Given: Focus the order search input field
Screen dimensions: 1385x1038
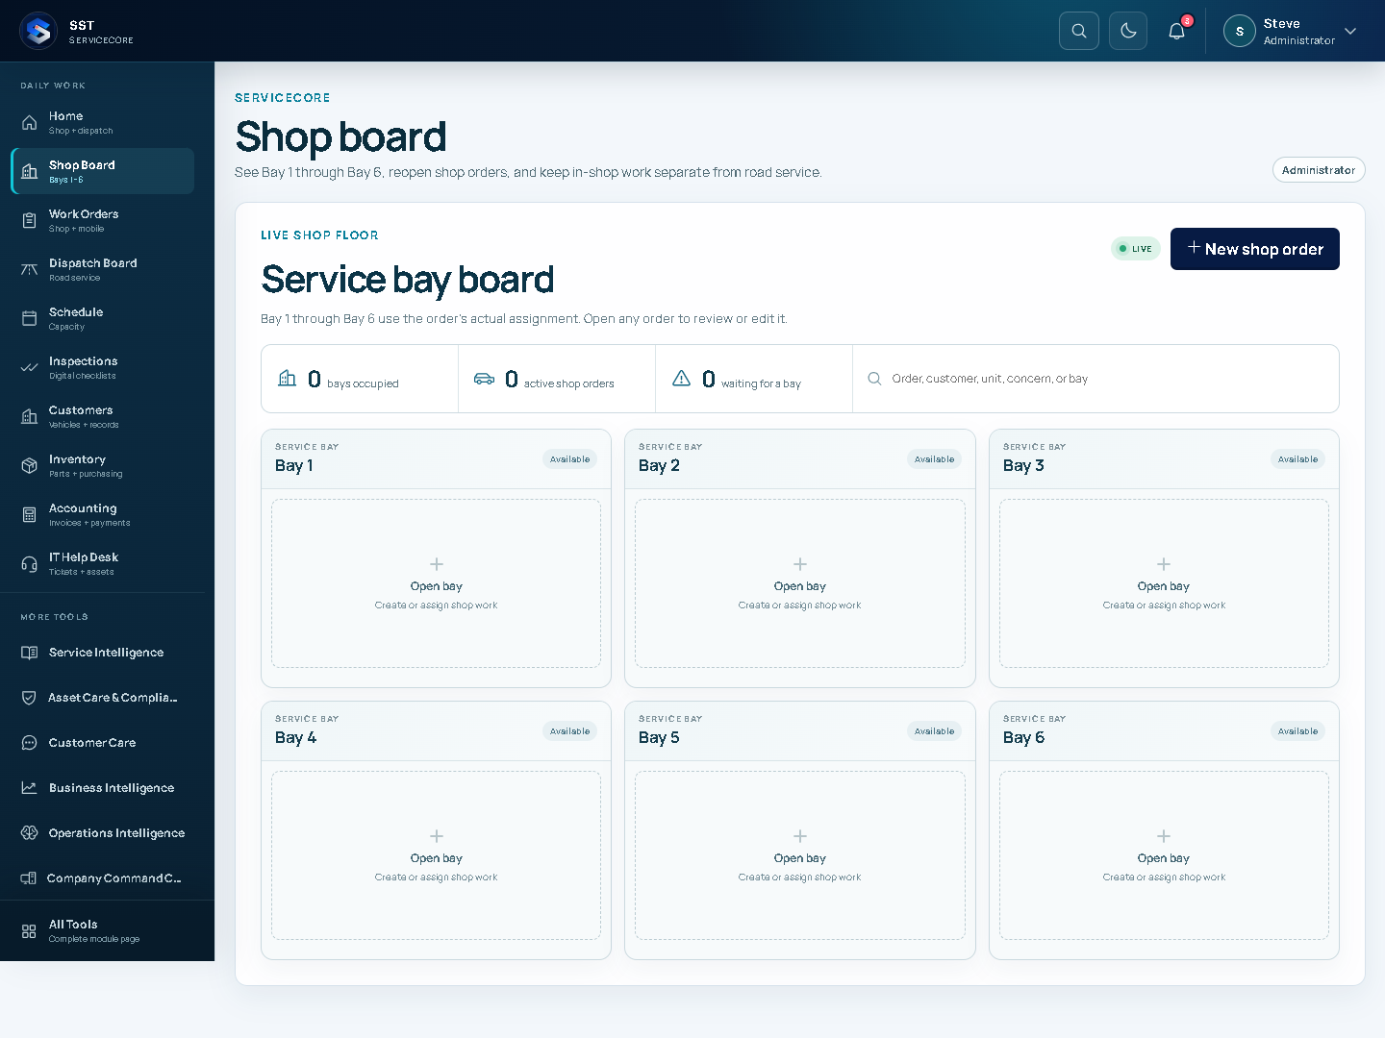Looking at the screenshot, I should (x=1095, y=379).
